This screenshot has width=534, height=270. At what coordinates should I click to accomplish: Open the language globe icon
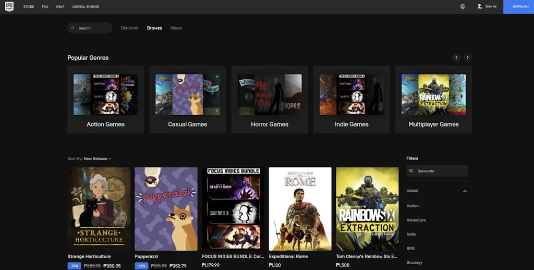(x=463, y=6)
